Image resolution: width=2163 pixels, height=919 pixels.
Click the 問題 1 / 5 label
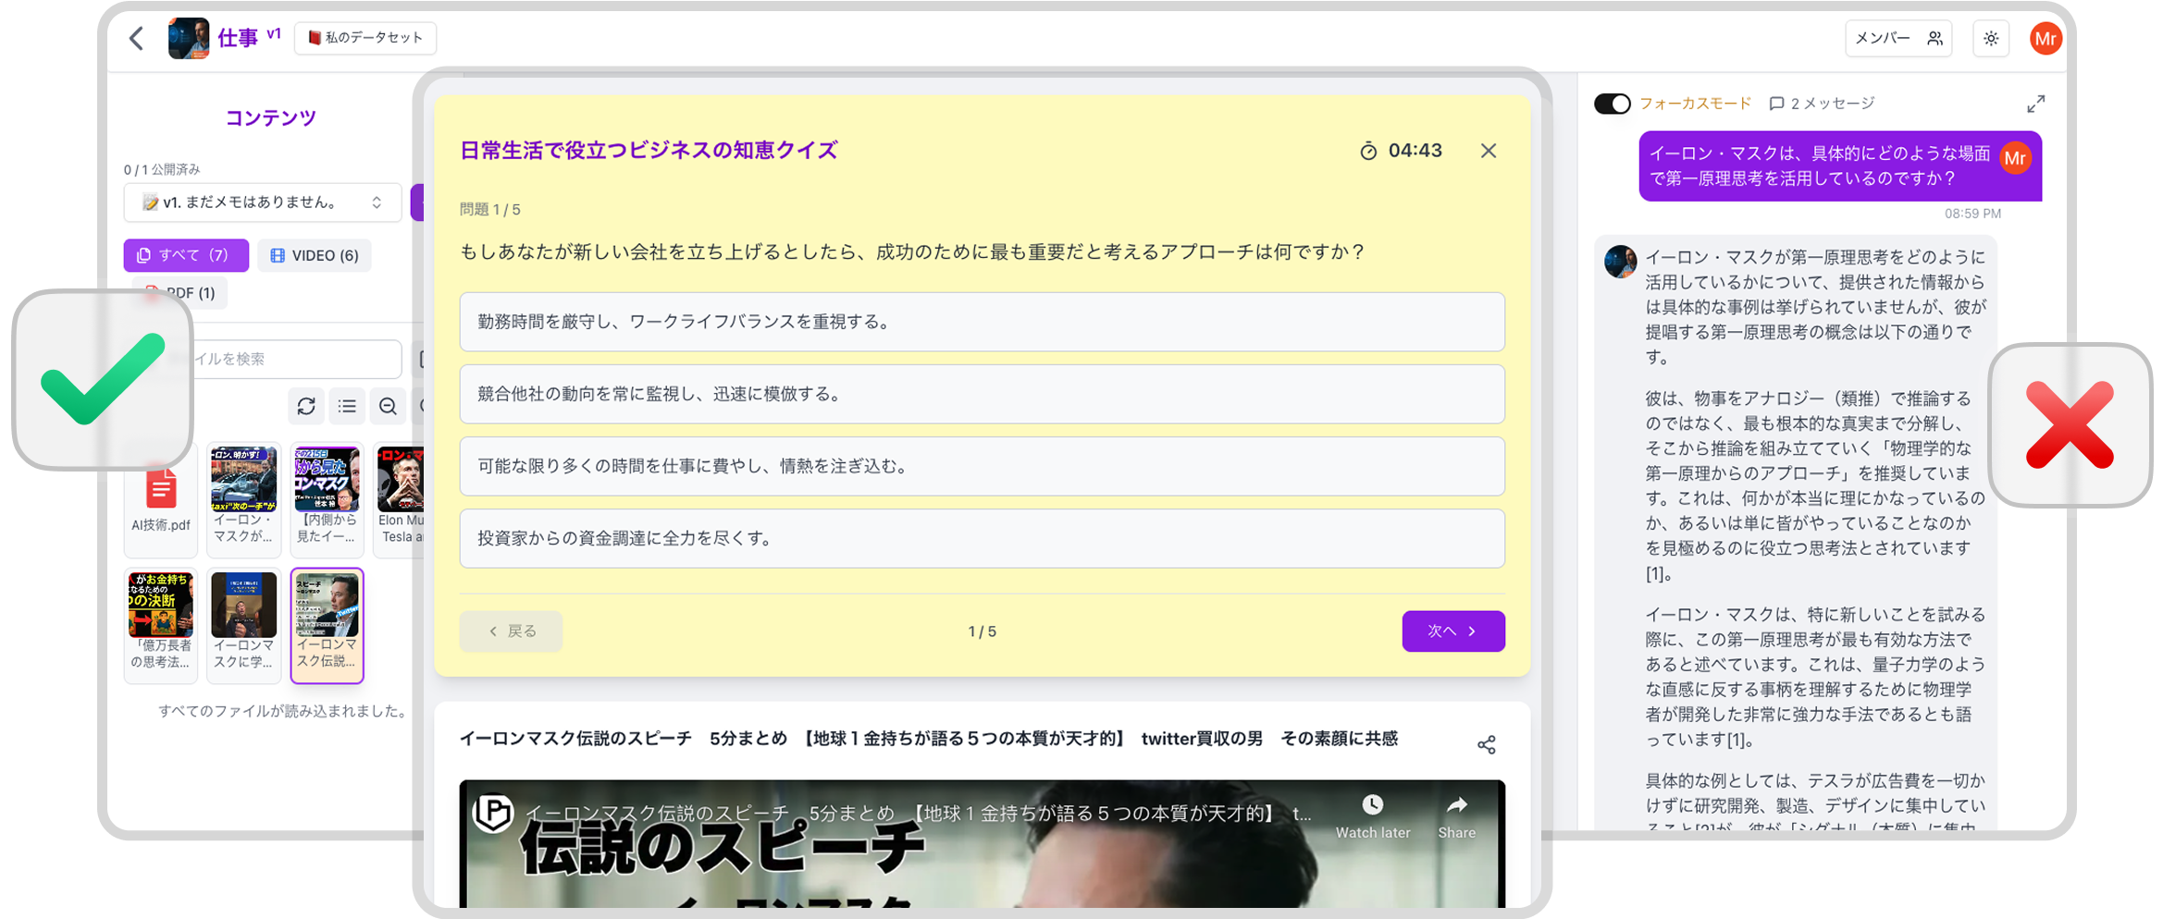(490, 210)
